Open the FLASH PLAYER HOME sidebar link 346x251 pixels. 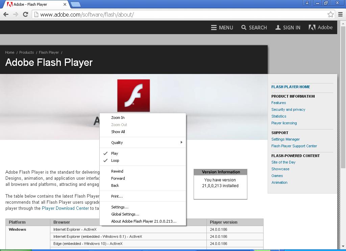pyautogui.click(x=291, y=87)
